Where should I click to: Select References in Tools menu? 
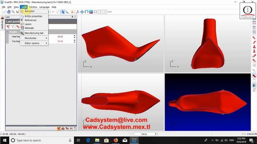[34, 20]
